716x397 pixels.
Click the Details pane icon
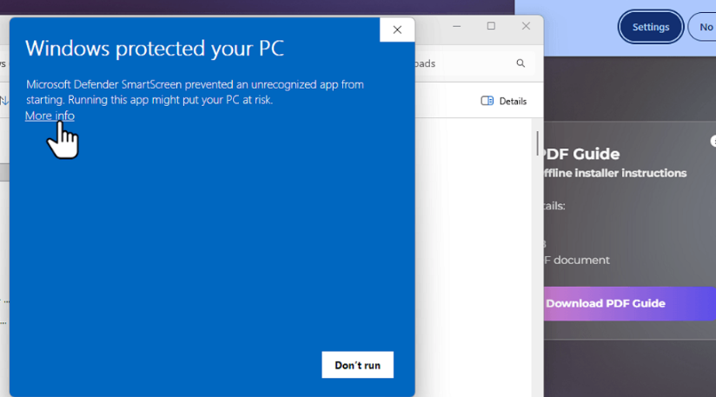click(487, 101)
